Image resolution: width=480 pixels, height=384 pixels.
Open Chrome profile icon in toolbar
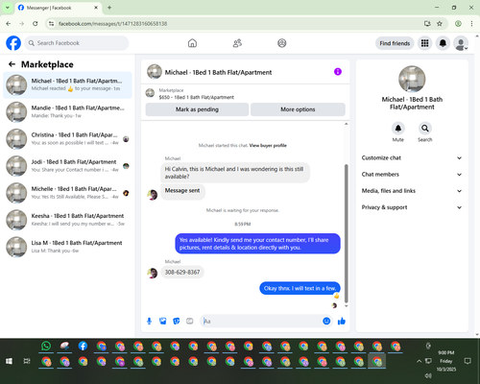[458, 24]
